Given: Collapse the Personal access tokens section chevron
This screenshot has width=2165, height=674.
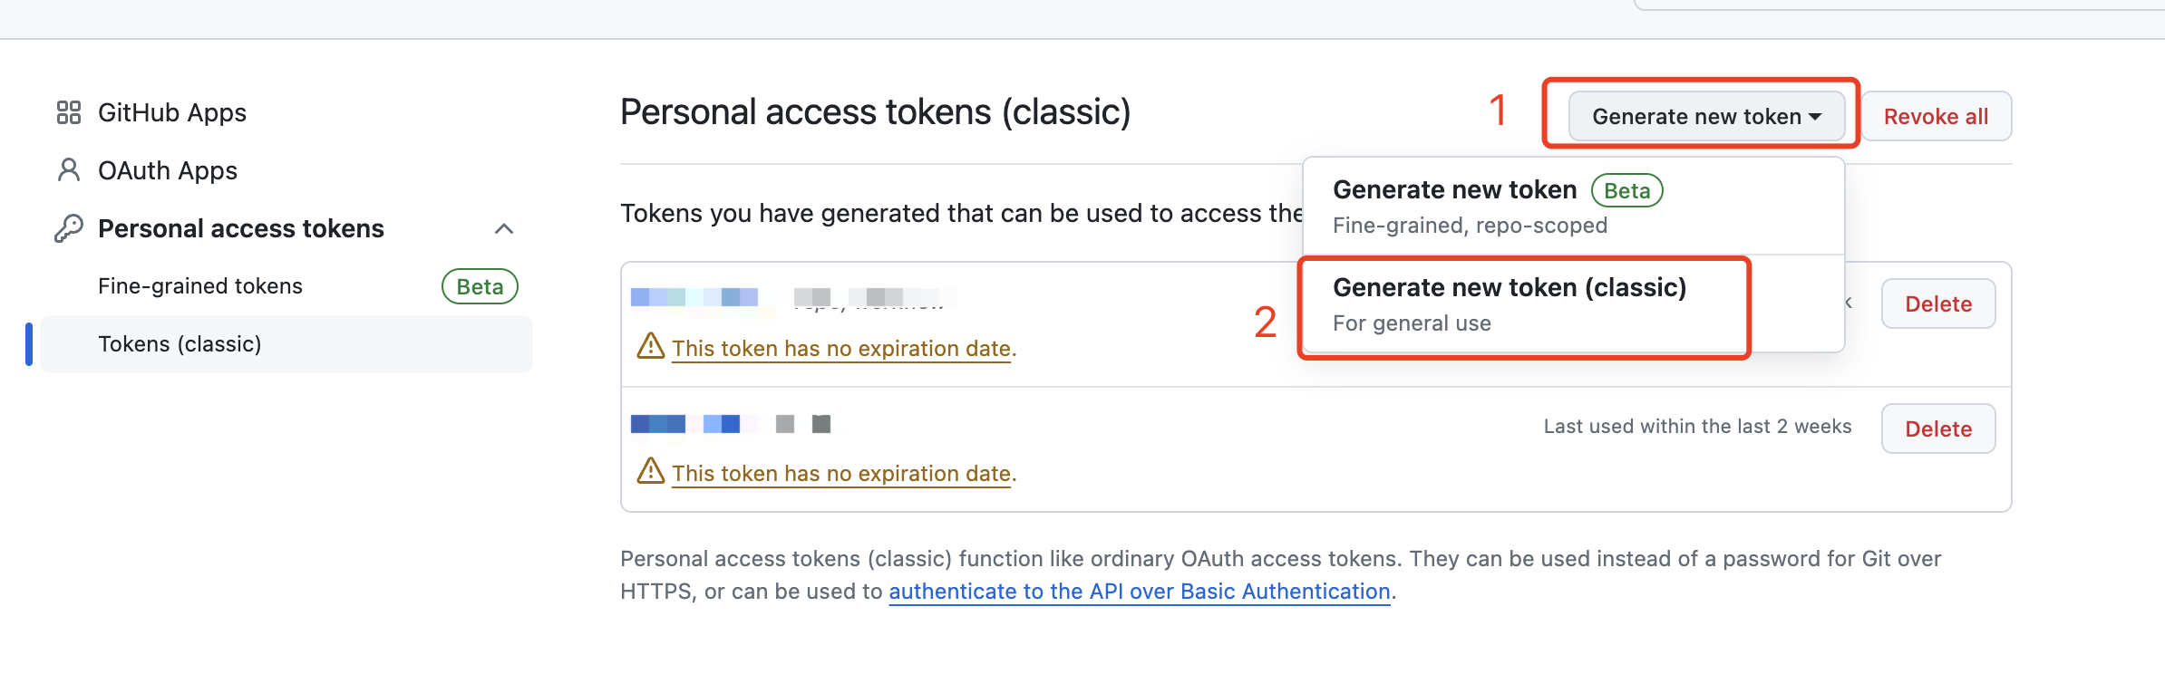Looking at the screenshot, I should point(504,228).
